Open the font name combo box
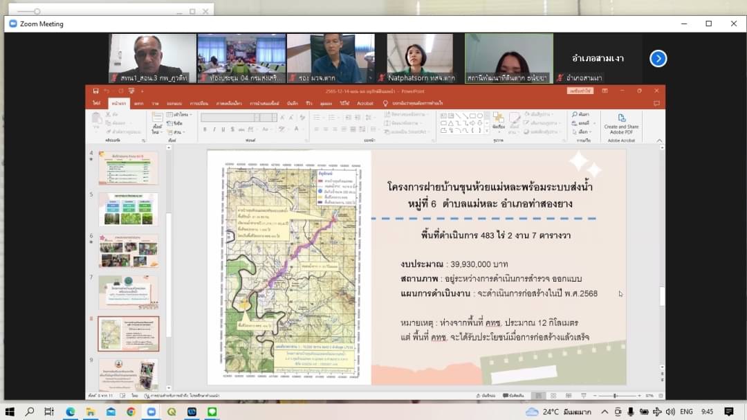The height and width of the screenshot is (420, 747). (x=230, y=117)
